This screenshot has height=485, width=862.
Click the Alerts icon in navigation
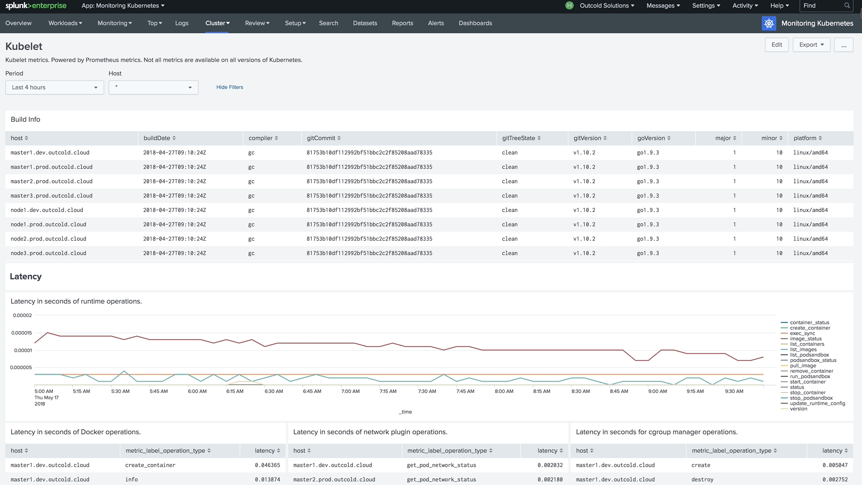[436, 22]
